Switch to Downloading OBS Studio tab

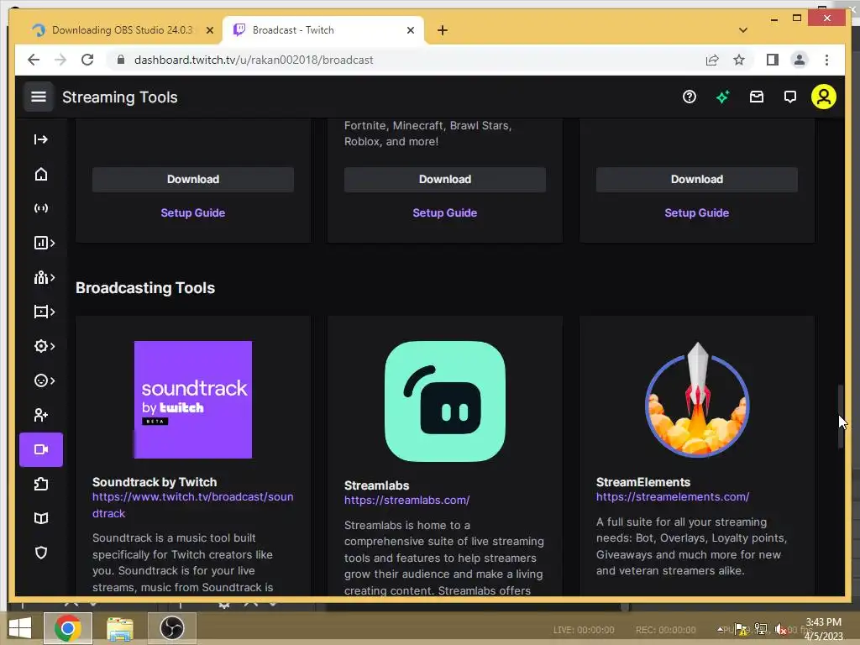coord(123,30)
